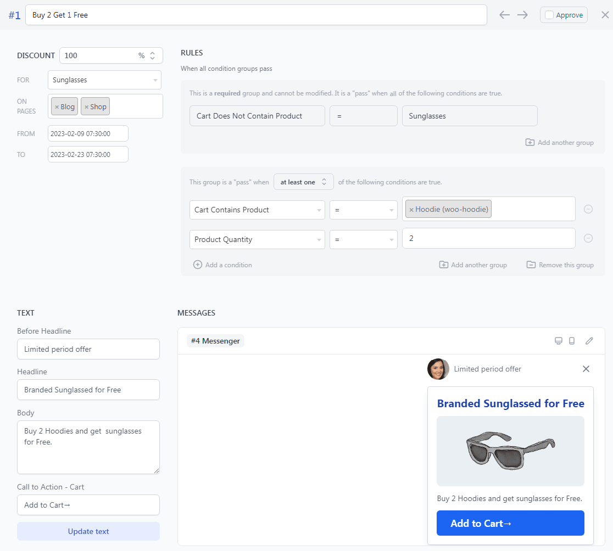Open the message editor with the pencil icon
Viewport: 613px width, 551px height.
(x=589, y=341)
